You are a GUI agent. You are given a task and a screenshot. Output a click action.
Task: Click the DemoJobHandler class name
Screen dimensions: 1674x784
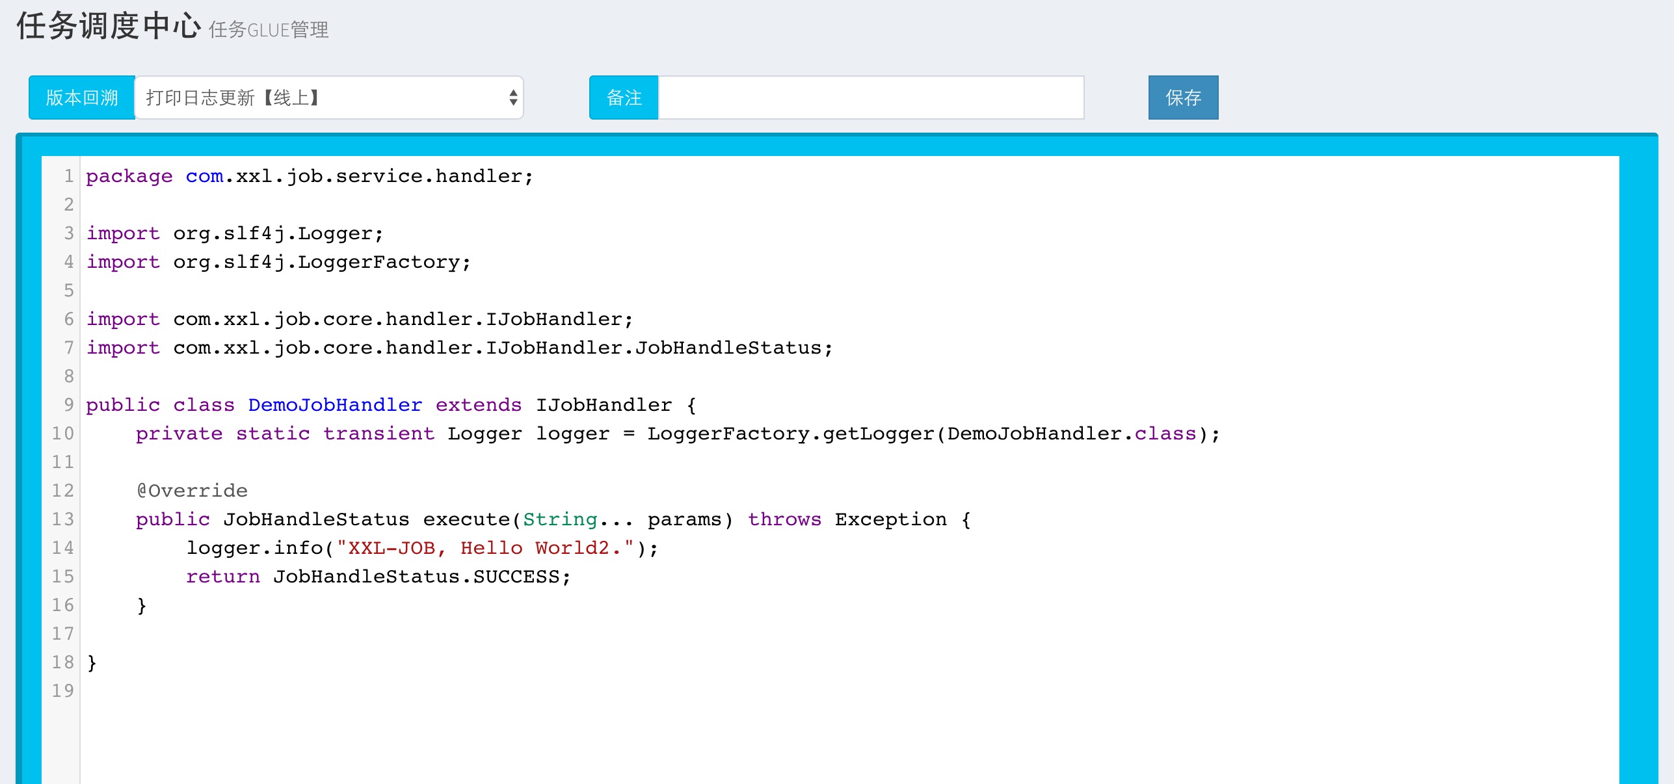tap(334, 405)
